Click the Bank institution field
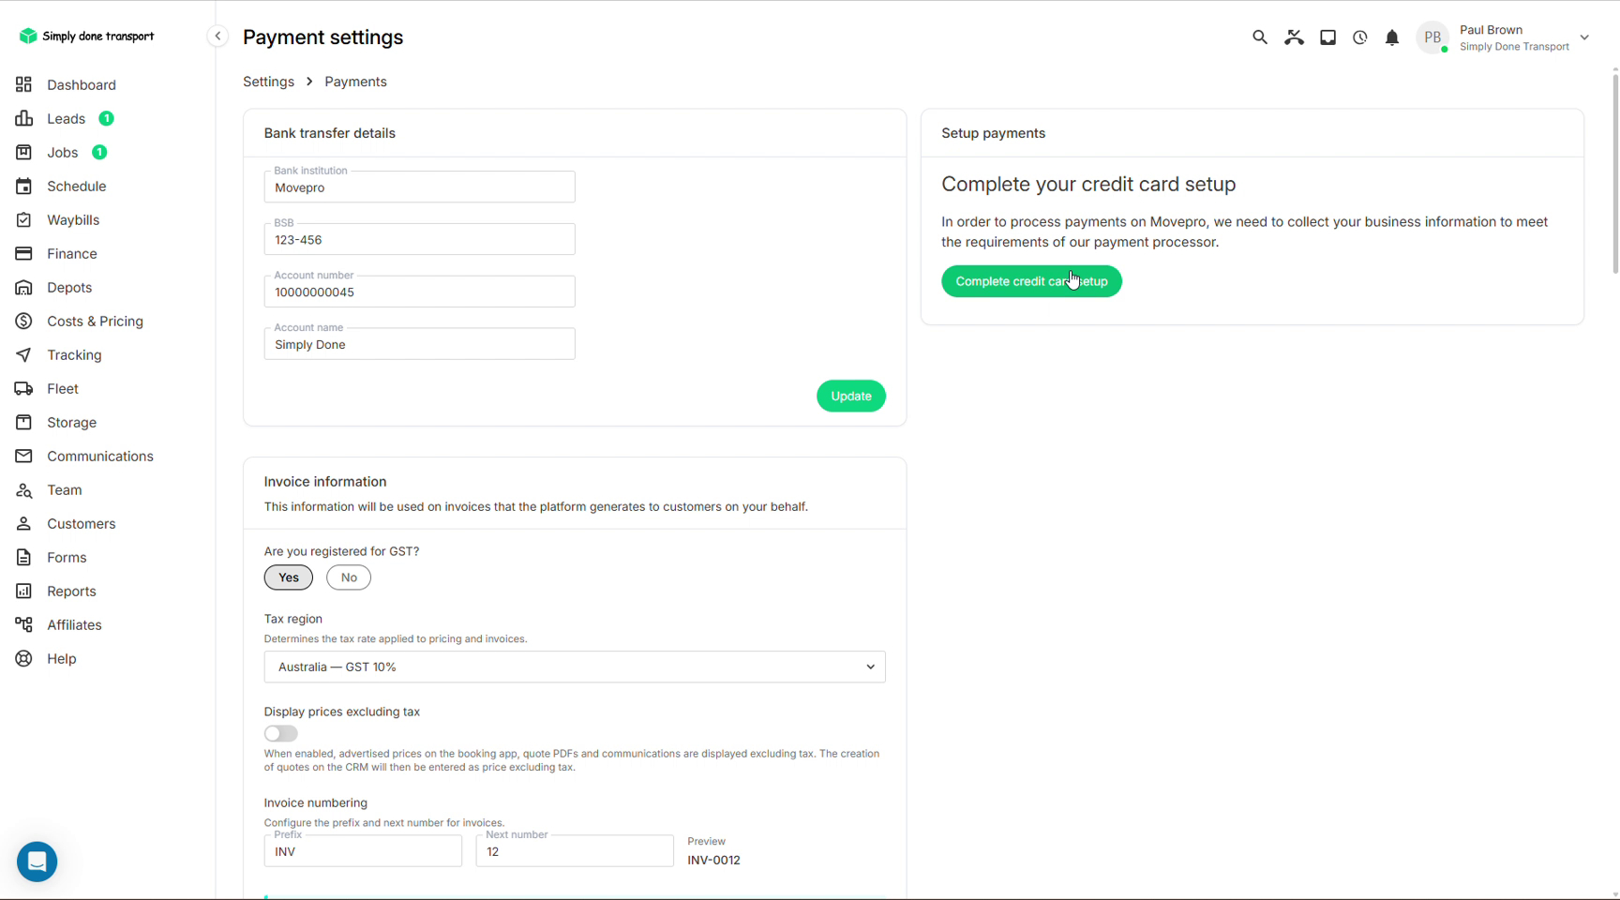The width and height of the screenshot is (1620, 900). [x=419, y=187]
